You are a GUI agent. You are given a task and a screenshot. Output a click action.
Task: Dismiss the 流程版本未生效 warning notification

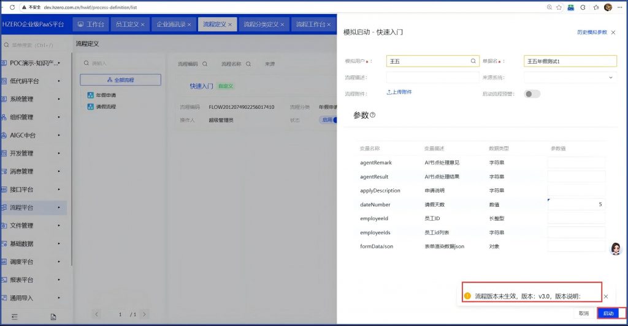605,296
